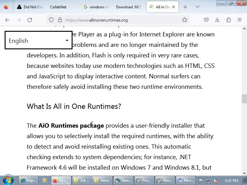
Task: Open the Windows Start menu orb
Action: click(8, 180)
